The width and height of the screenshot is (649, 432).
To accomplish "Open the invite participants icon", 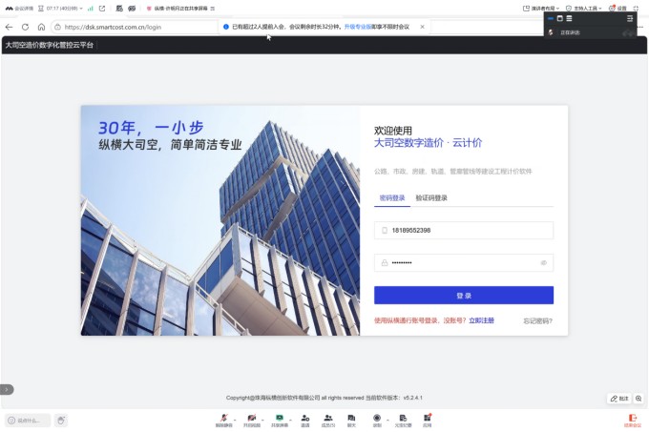I will click(305, 418).
